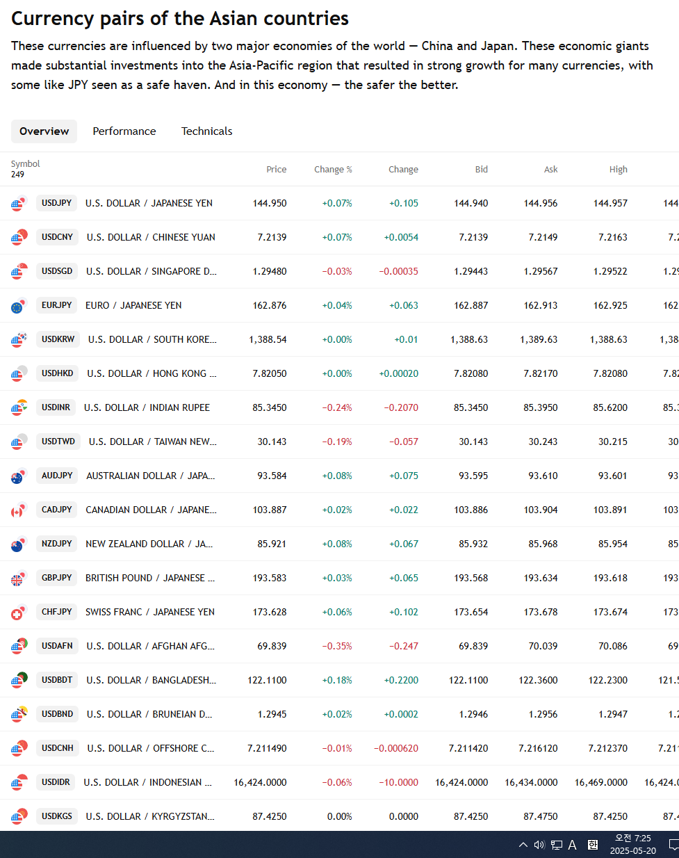This screenshot has width=679, height=858.
Task: Switch to the Performance tab
Action: coord(124,131)
